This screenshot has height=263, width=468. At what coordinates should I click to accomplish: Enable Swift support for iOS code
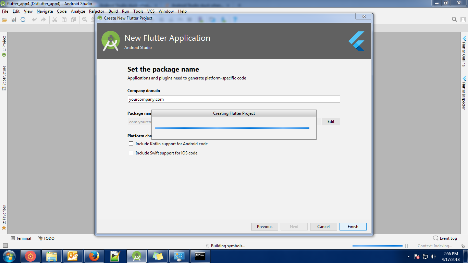[131, 153]
